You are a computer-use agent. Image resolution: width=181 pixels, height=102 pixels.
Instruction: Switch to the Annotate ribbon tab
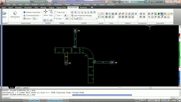point(18,8)
